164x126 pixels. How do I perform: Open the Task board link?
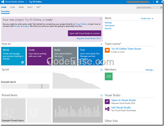(x=109, y=25)
